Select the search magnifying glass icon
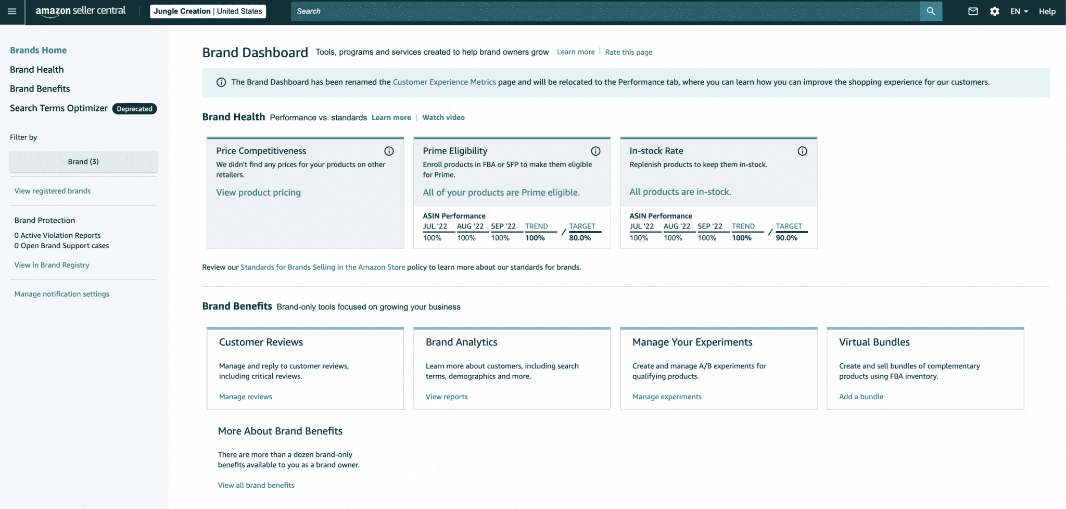 pos(931,11)
